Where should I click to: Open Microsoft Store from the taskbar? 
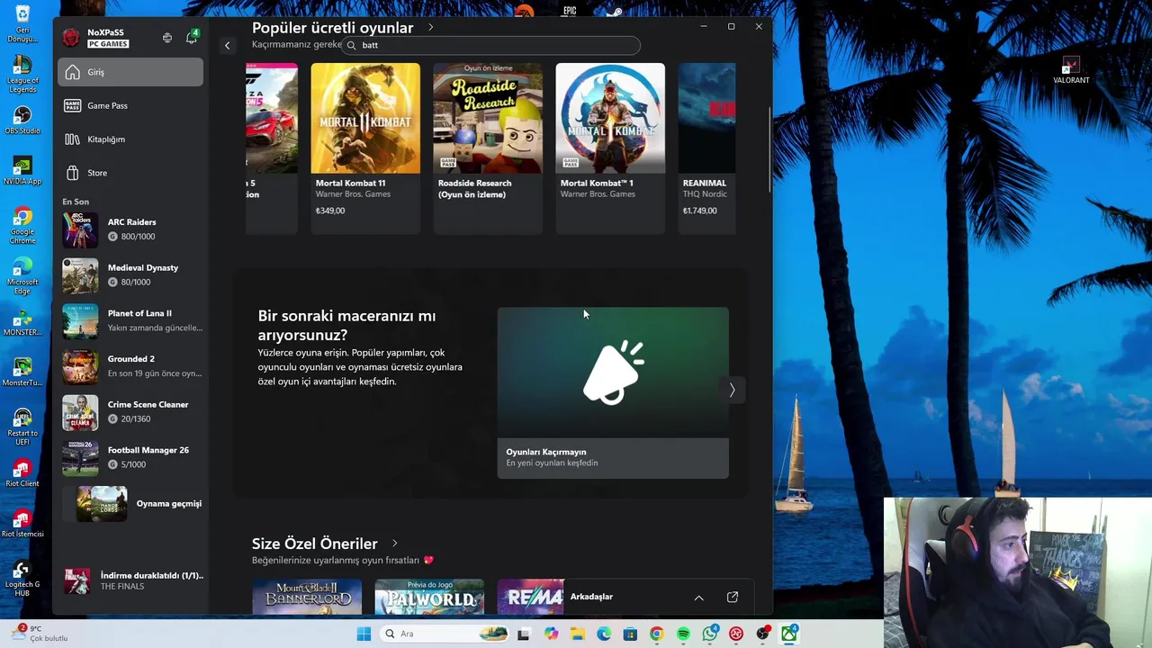click(630, 634)
